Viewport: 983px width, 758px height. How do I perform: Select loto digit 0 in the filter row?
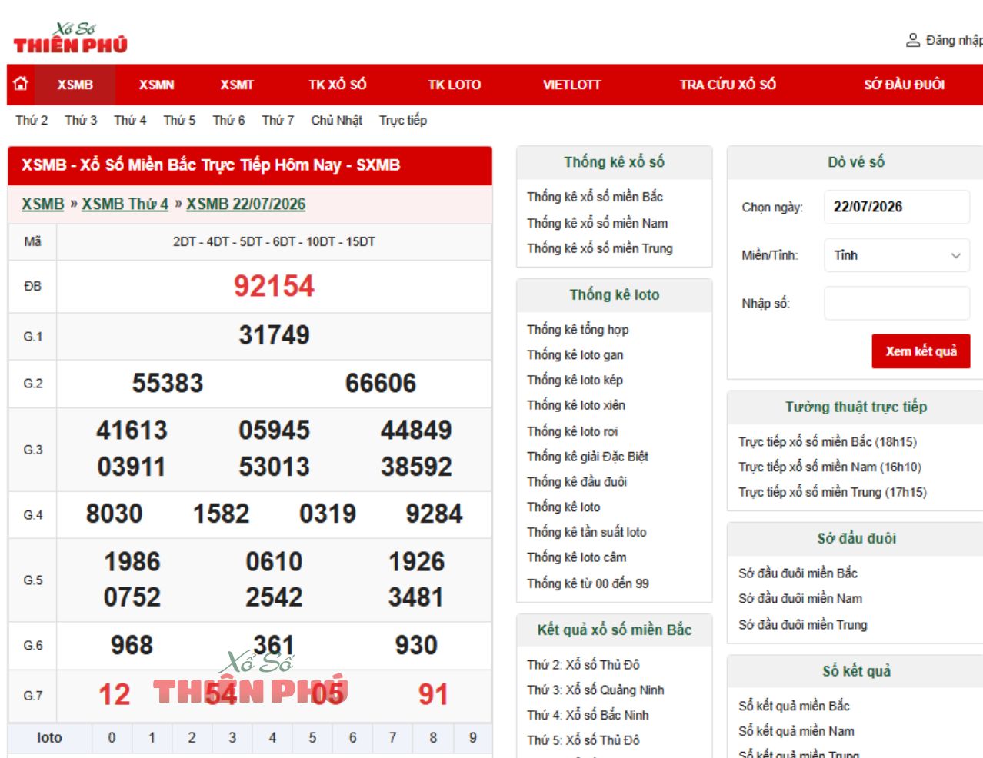pyautogui.click(x=112, y=738)
